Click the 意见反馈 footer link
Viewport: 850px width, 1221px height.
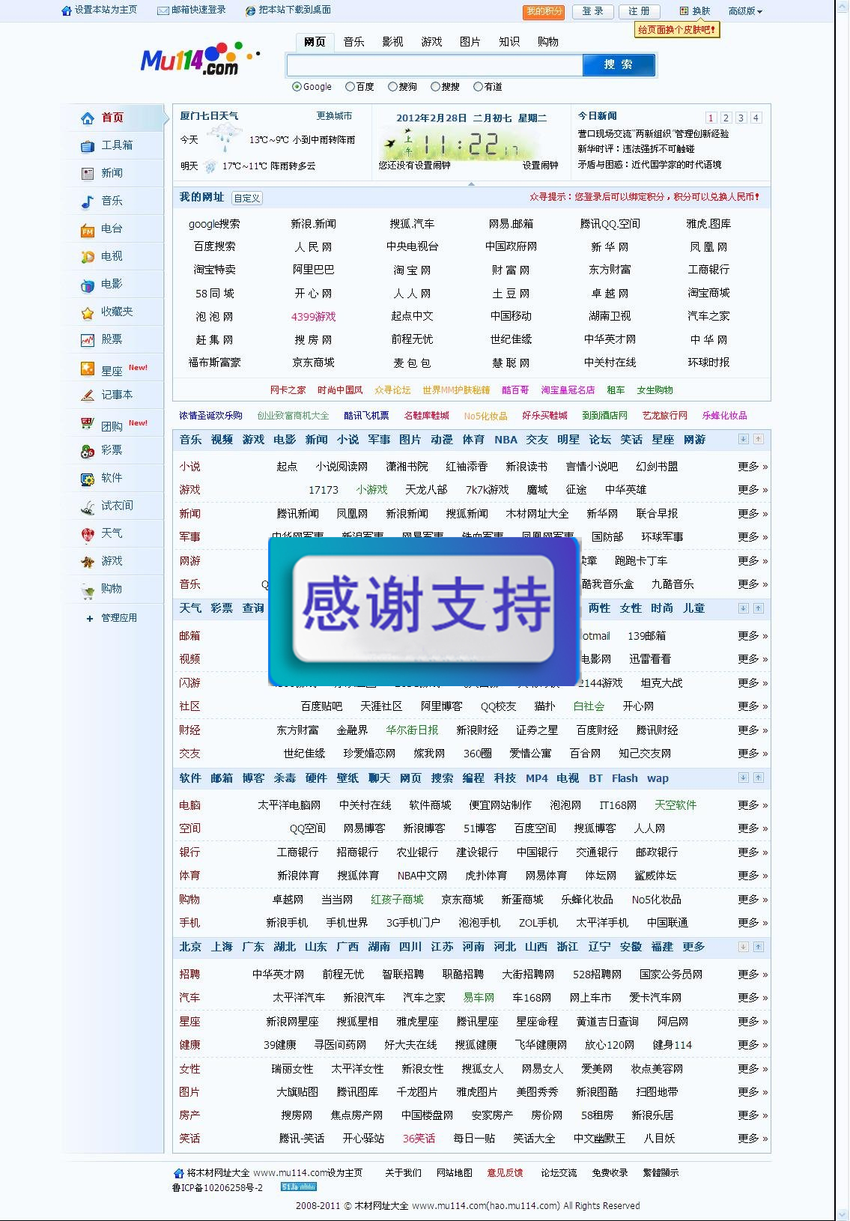[x=505, y=1173]
